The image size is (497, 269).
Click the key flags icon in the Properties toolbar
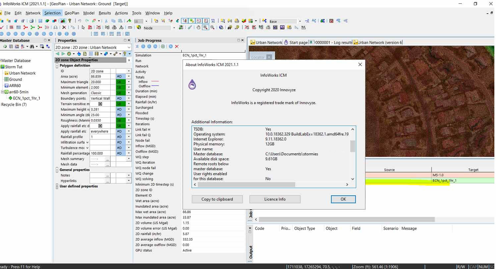coord(125,54)
